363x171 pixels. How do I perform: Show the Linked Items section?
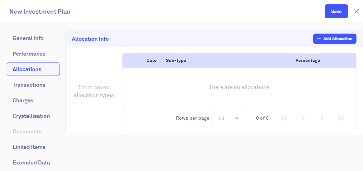29,147
